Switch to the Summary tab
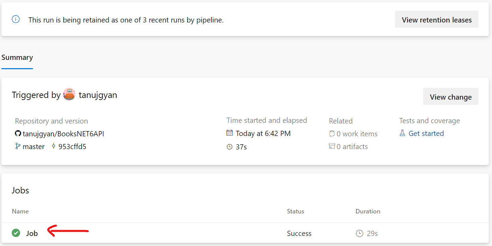 [x=17, y=57]
